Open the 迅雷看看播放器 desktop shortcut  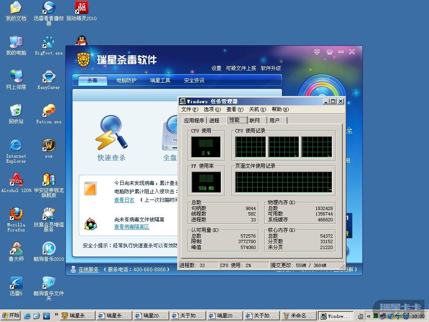tap(49, 12)
